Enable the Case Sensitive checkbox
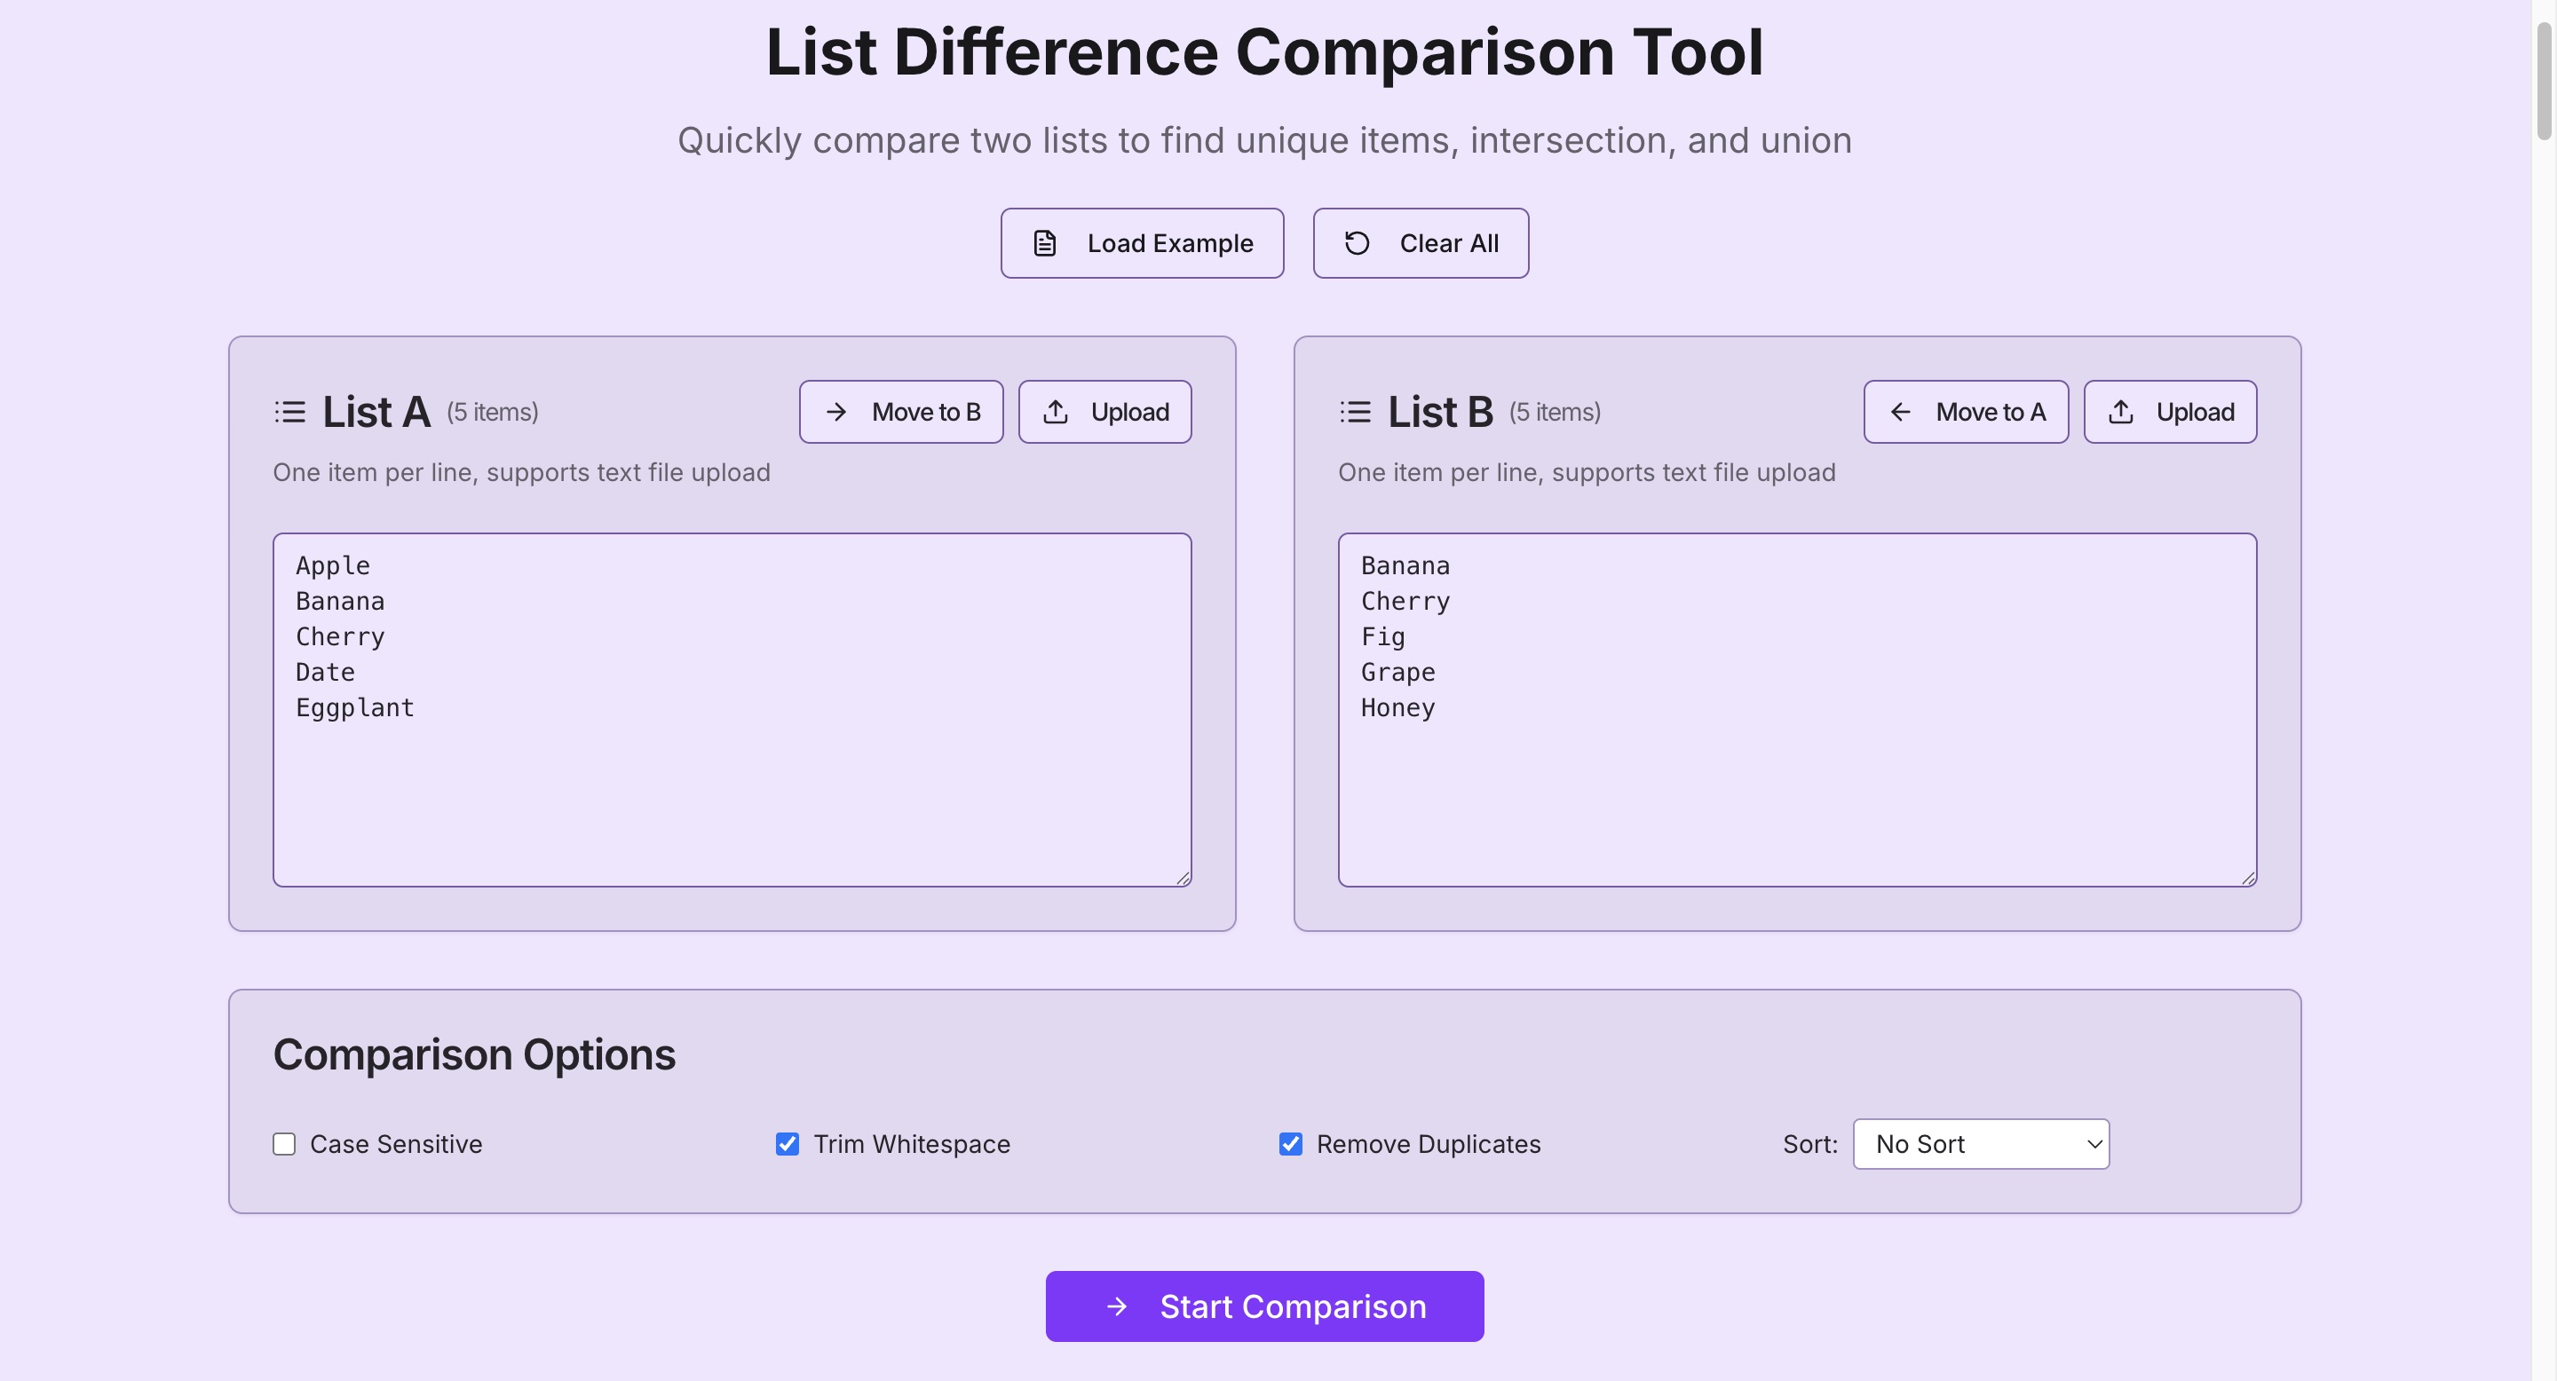The width and height of the screenshot is (2557, 1381). pyautogui.click(x=285, y=1144)
